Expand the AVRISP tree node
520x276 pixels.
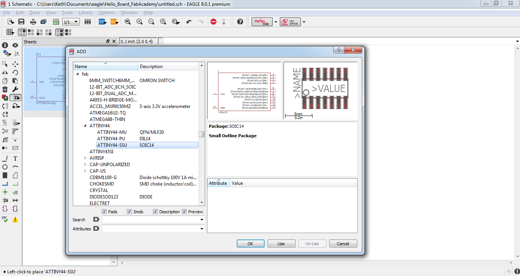[85, 158]
